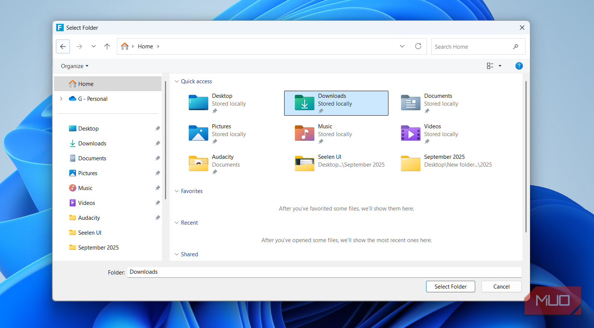Click pin icon beside sidebar Audacity
The width and height of the screenshot is (594, 328).
pyautogui.click(x=158, y=218)
